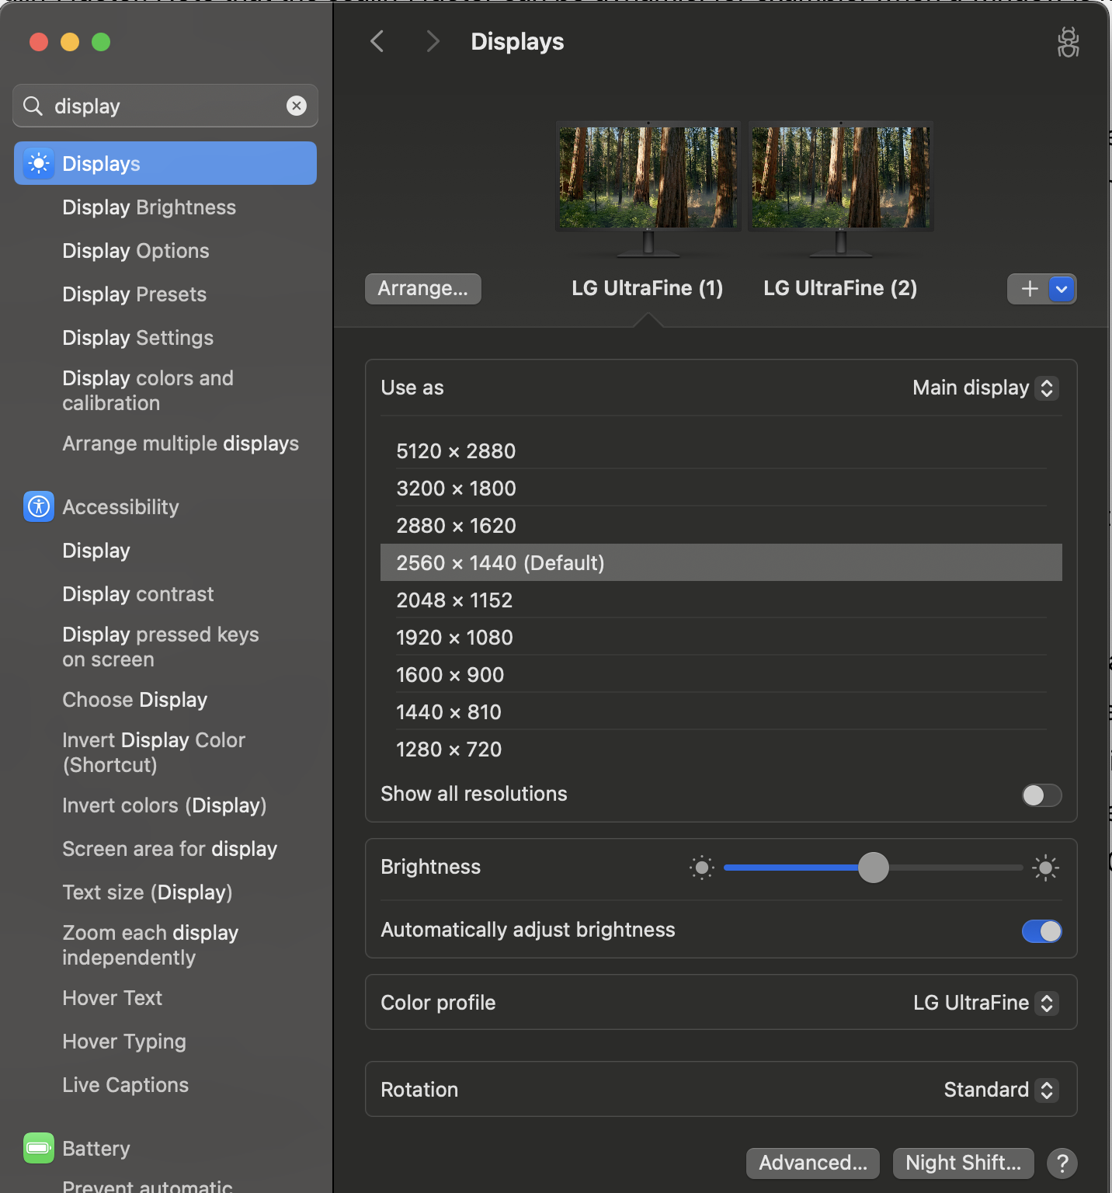Click the Accessibility icon in sidebar
1112x1193 pixels.
(39, 506)
